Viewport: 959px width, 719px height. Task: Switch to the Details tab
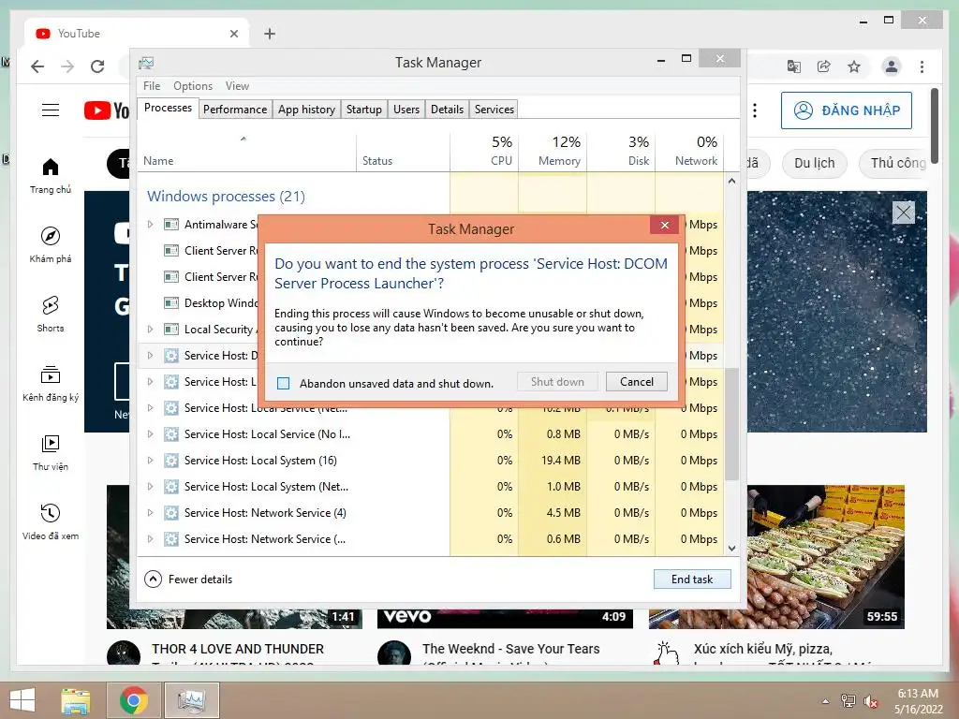[x=447, y=110]
